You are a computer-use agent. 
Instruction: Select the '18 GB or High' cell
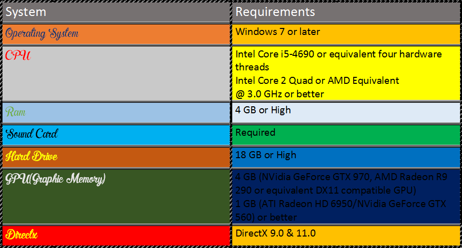pyautogui.click(x=346, y=157)
